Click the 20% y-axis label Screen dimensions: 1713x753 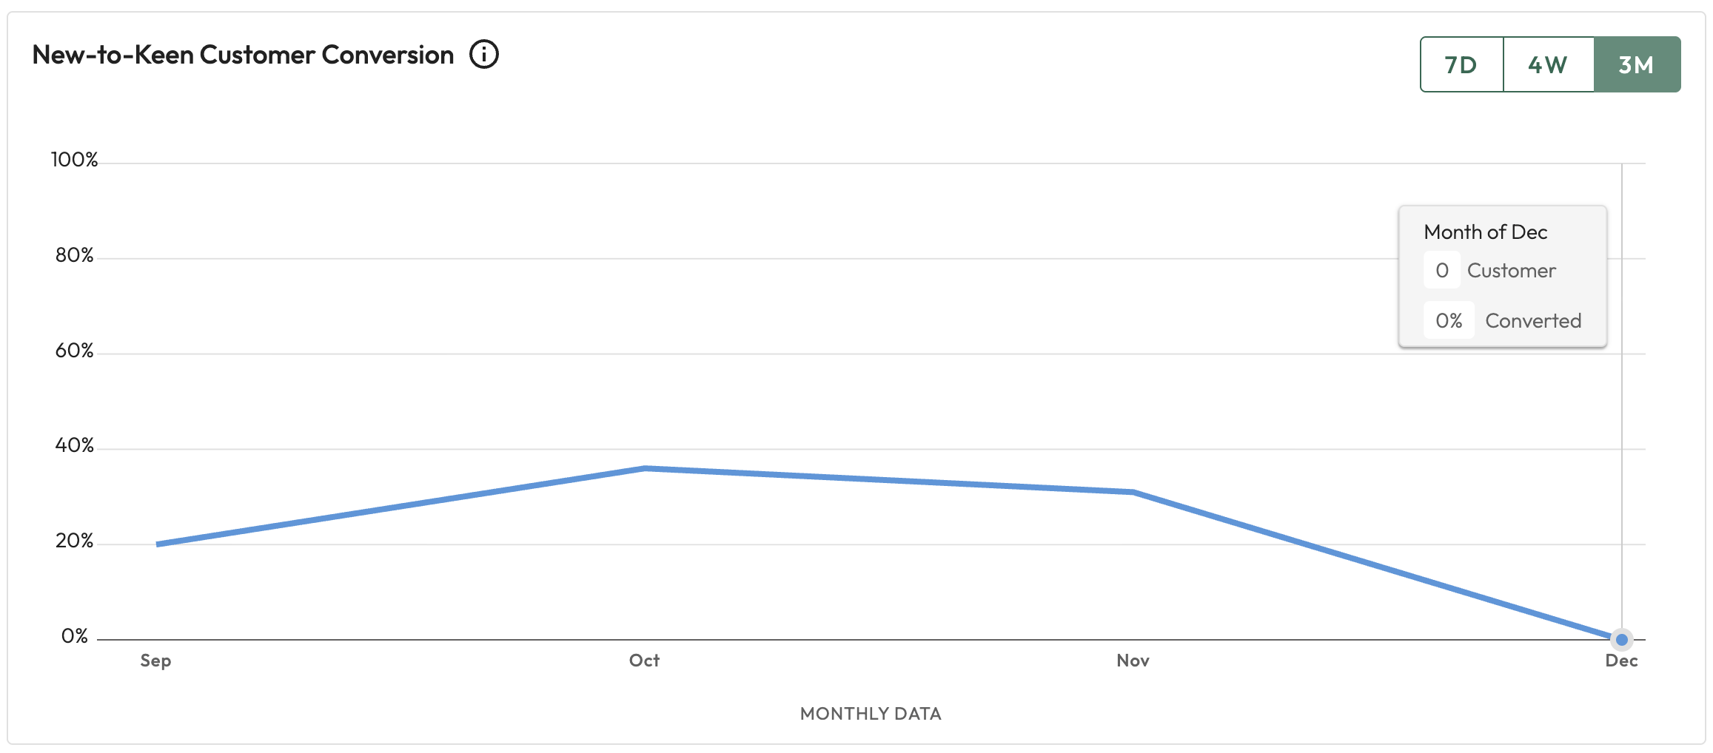(74, 541)
